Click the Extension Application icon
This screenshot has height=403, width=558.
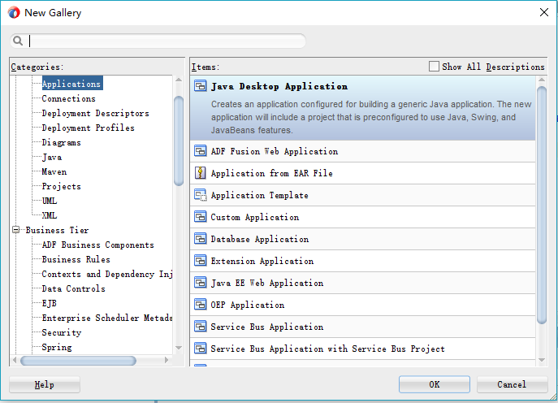point(201,261)
